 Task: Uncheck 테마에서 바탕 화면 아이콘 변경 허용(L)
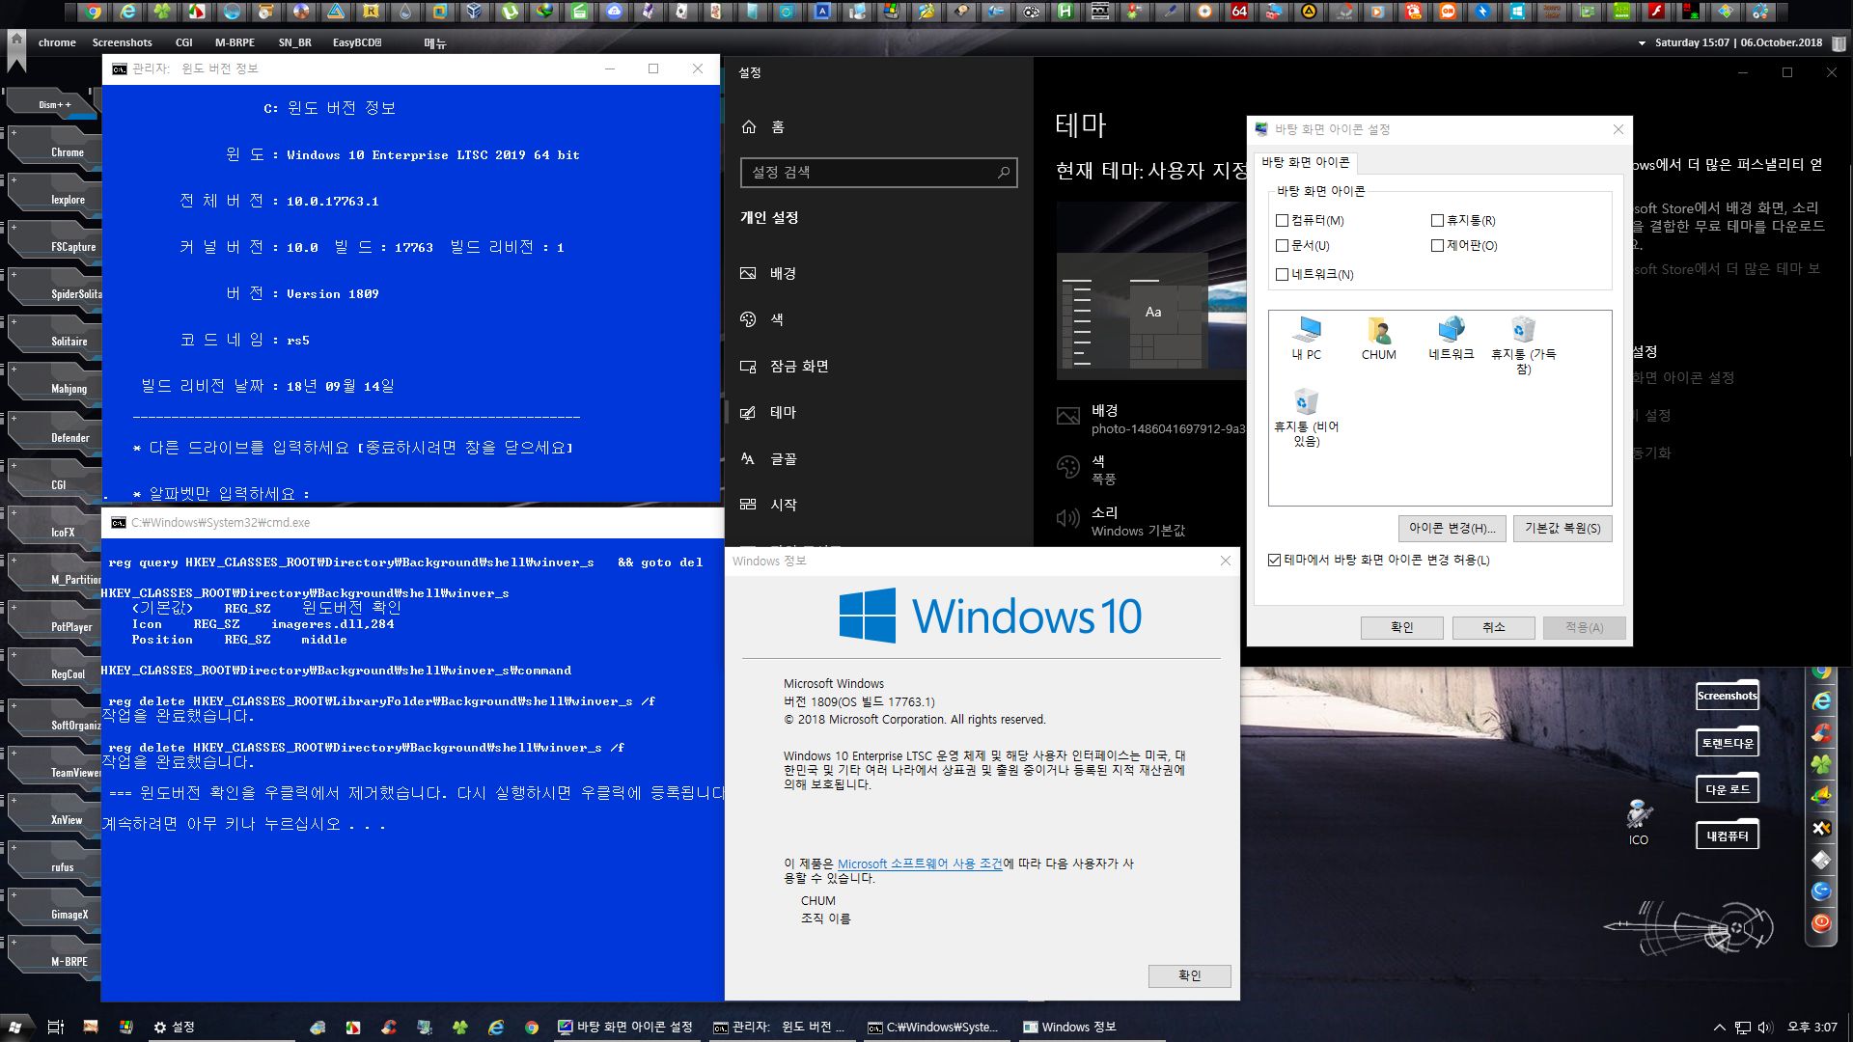[1274, 561]
